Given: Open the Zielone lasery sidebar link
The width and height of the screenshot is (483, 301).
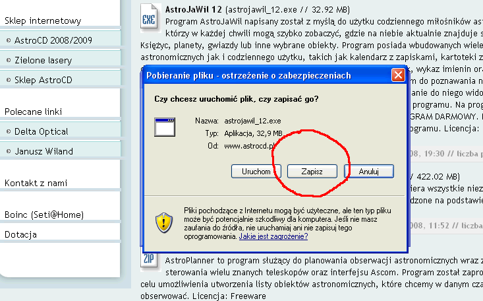Looking at the screenshot, I should click(43, 60).
